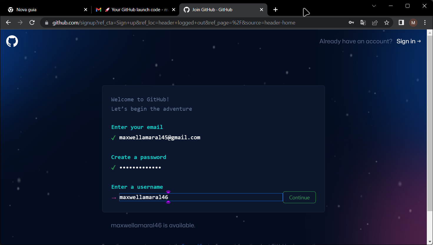The width and height of the screenshot is (433, 245).
Task: Click the masked password field
Action: pyautogui.click(x=140, y=168)
